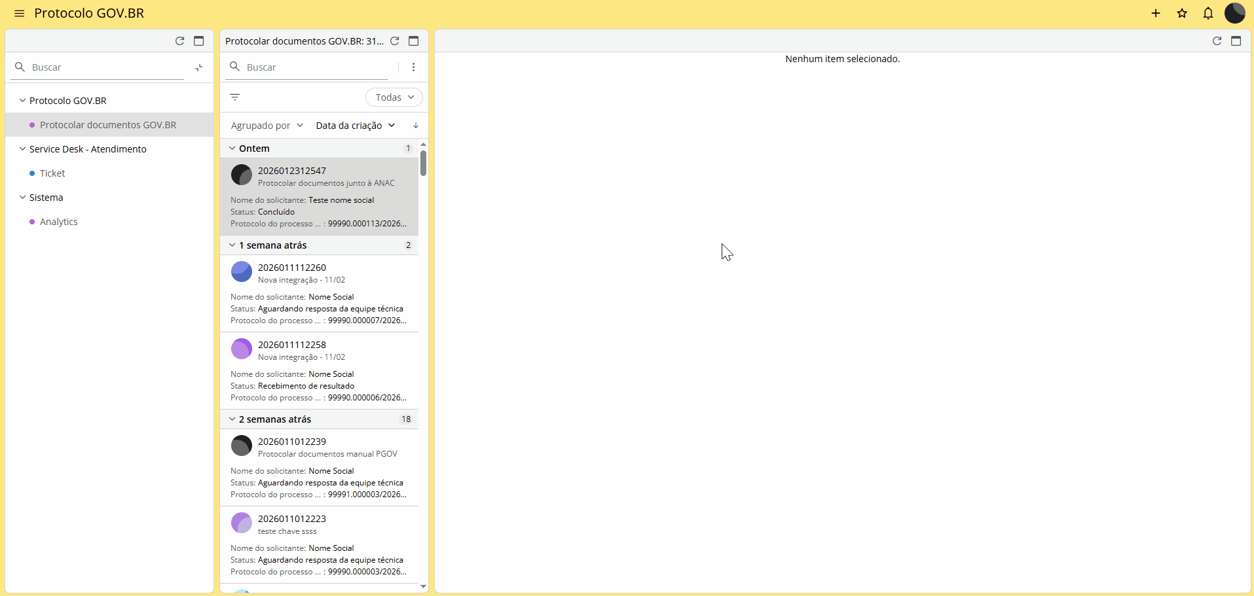The height and width of the screenshot is (596, 1254).
Task: Click 'Protocolar documentos manual PGOV' subtitle
Action: click(327, 454)
